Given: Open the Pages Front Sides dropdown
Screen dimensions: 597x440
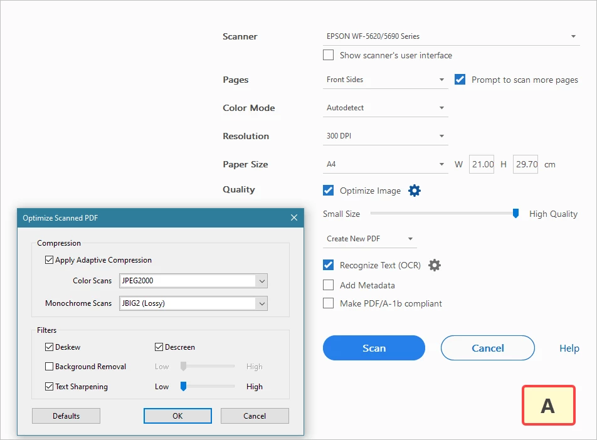Looking at the screenshot, I should coord(385,80).
